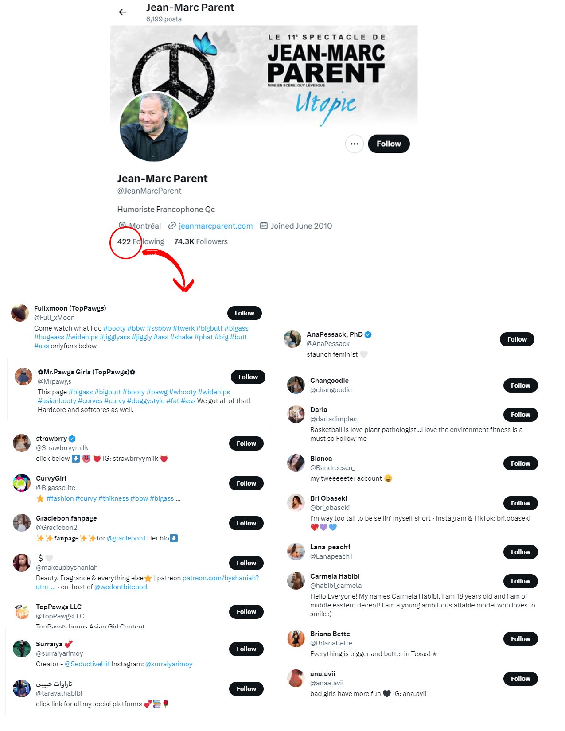Open the 422 Following list

(140, 241)
